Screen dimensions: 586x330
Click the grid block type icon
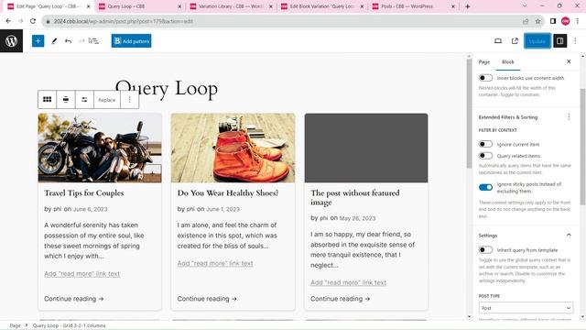click(x=47, y=100)
